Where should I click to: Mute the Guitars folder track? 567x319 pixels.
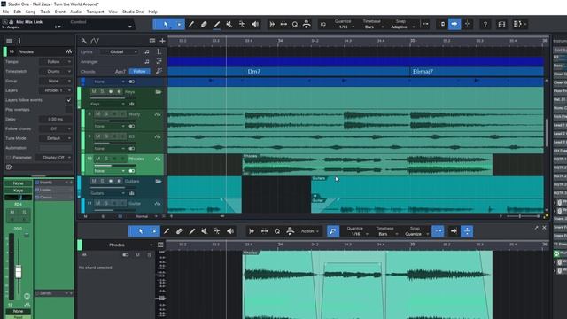[x=94, y=181]
